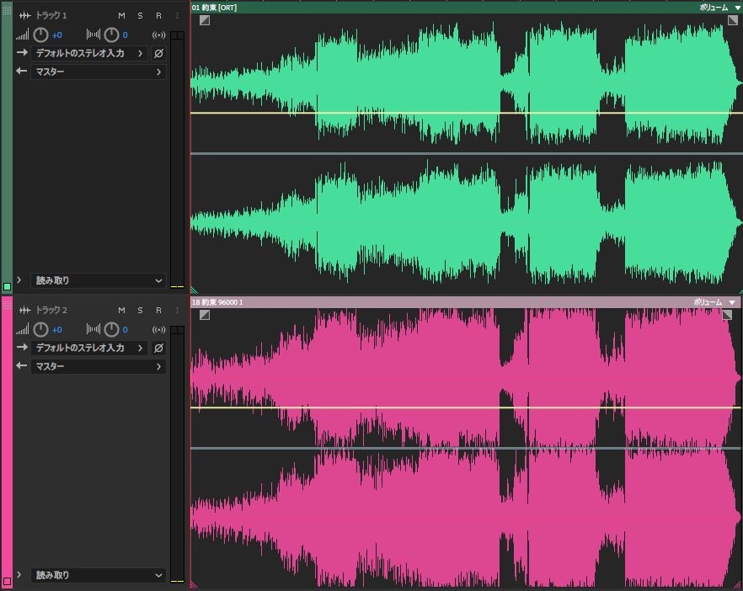Image resolution: width=743 pixels, height=591 pixels.
Task: Arm Track 1 for record with R
Action: click(x=158, y=16)
